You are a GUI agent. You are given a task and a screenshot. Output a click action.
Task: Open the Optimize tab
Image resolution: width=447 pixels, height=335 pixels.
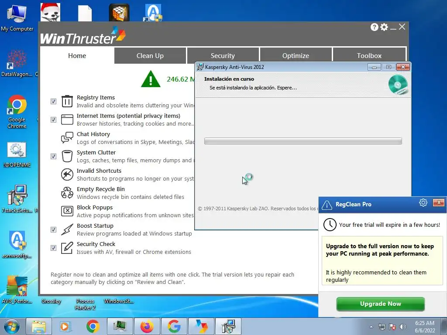coord(296,55)
